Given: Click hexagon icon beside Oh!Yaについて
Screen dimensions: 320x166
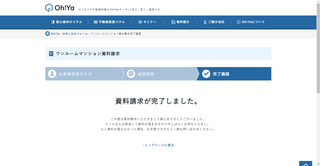Looking at the screenshot, I should pyautogui.click(x=238, y=22).
